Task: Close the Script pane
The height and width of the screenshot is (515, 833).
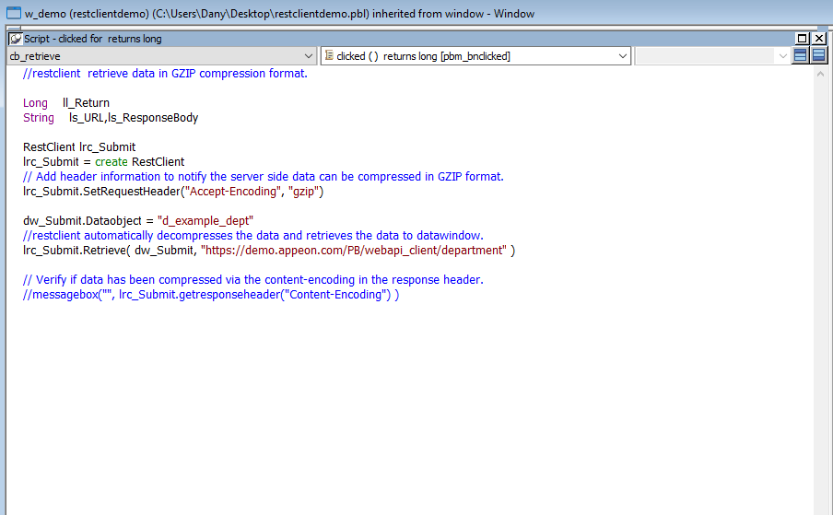Action: pos(819,38)
